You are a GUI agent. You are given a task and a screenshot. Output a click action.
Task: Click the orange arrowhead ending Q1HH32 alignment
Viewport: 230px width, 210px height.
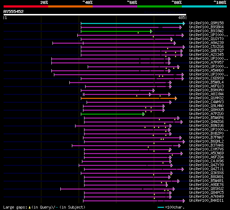coord(176,99)
